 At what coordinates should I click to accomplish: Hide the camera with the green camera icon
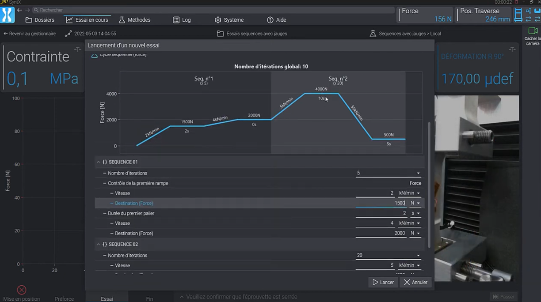[532, 31]
